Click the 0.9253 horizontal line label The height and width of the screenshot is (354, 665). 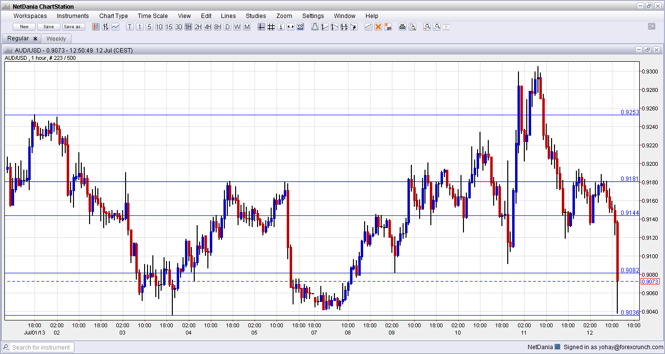point(629,112)
